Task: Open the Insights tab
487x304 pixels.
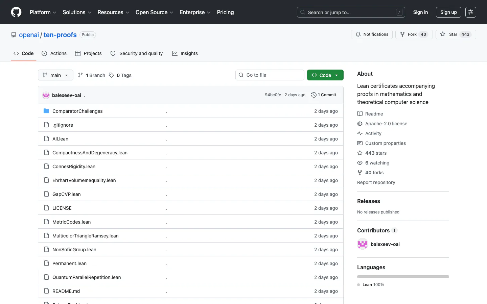Action: point(185,53)
